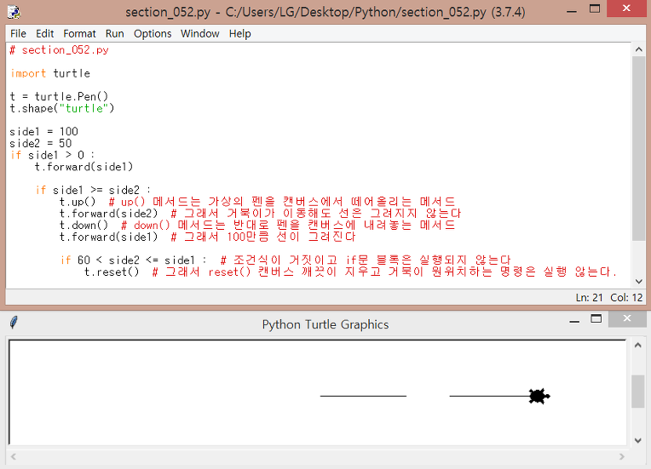
Task: Click Turtle canvas horizontal scroll left arrow
Action: coord(14,456)
